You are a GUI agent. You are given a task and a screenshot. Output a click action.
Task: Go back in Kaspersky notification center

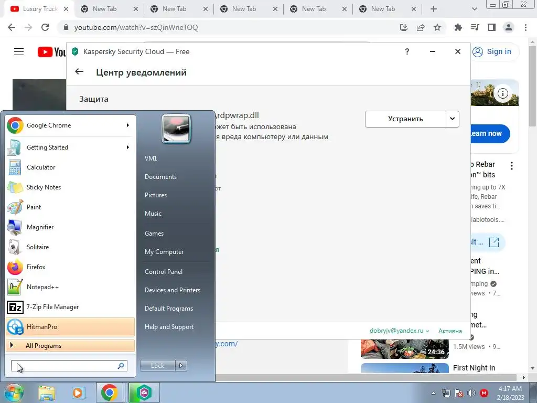(x=79, y=71)
